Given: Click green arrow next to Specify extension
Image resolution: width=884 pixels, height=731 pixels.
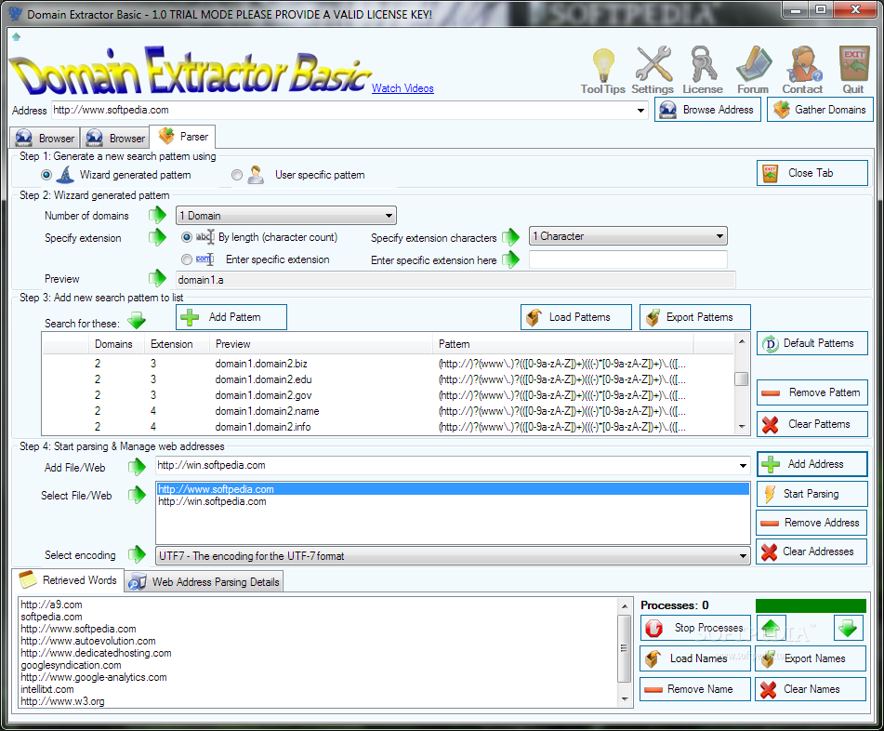Looking at the screenshot, I should [157, 237].
